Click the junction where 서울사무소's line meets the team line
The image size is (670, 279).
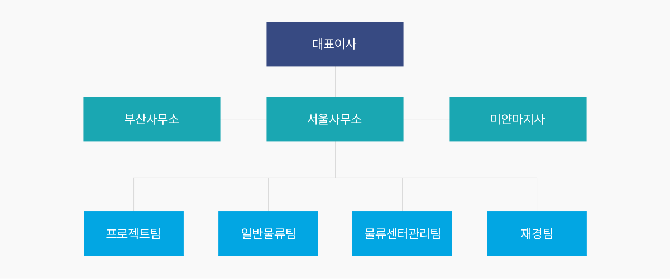click(335, 178)
